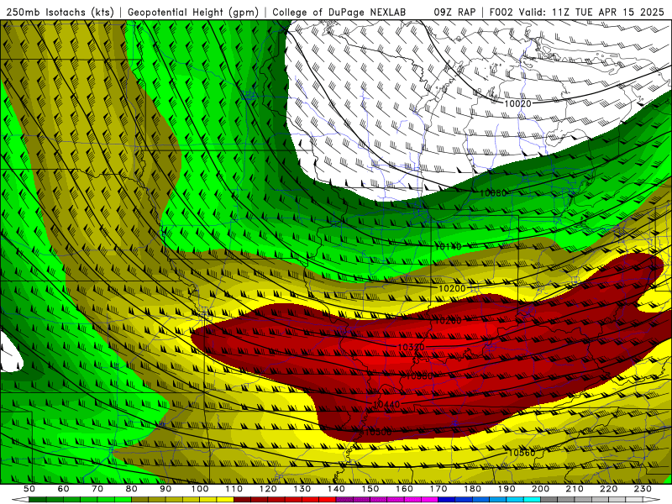Click the "09Z RAP" model run label
This screenshot has height=504, width=672.
(x=454, y=12)
